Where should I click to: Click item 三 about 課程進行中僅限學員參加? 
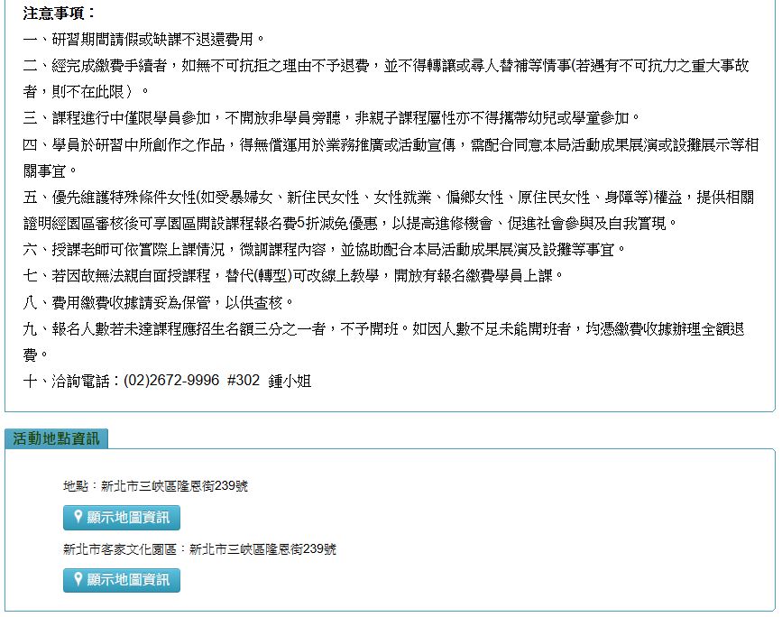tap(331, 118)
